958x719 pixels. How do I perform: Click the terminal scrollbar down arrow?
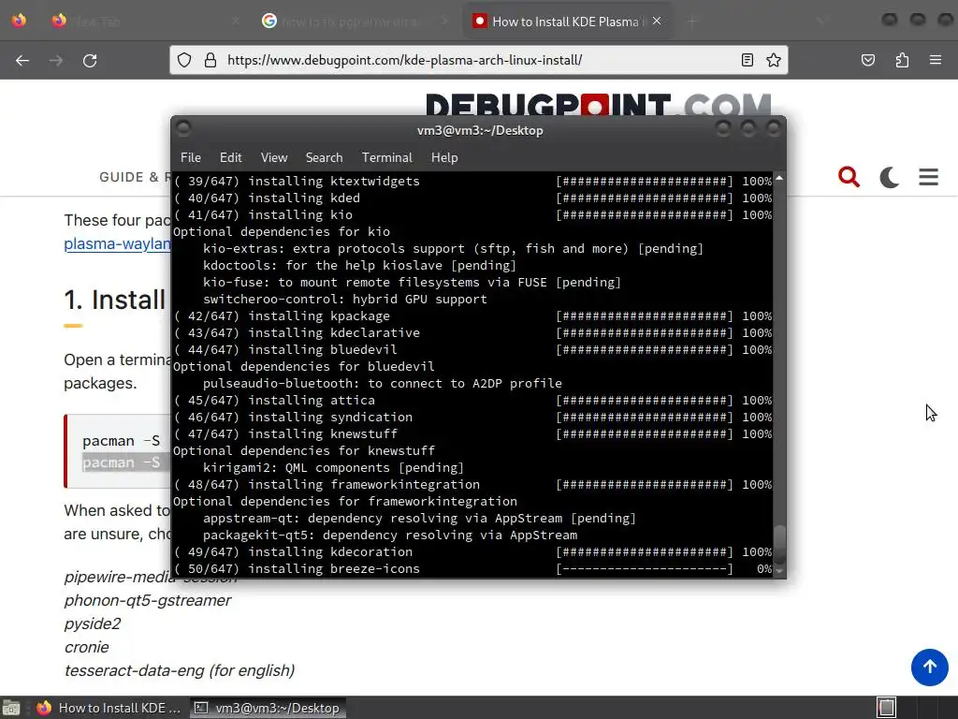tap(779, 570)
